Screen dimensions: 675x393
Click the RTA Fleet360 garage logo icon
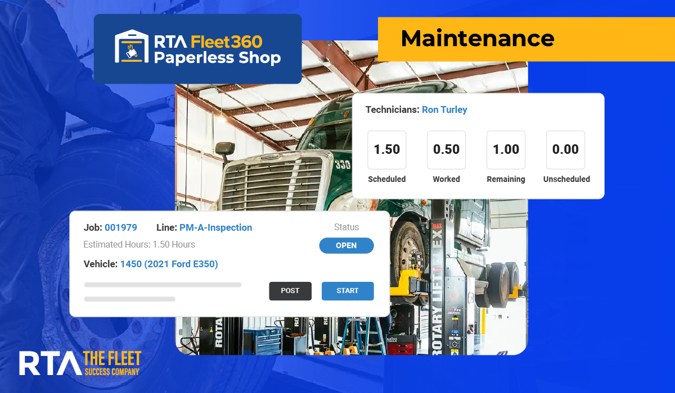point(132,47)
